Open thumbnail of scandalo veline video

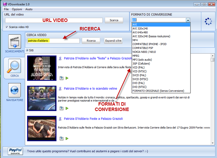[x=42, y=98]
